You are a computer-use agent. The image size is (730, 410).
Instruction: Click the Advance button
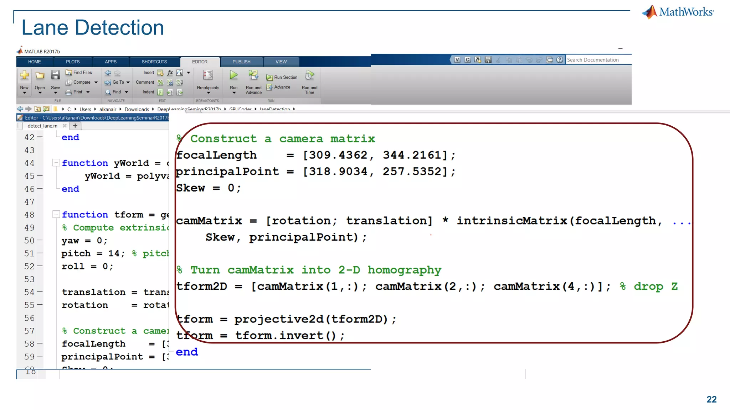point(278,87)
